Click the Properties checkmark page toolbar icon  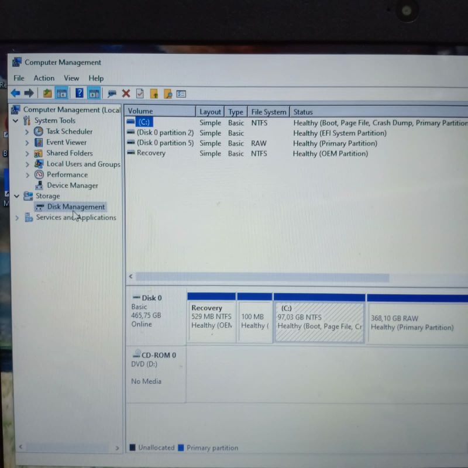[140, 93]
